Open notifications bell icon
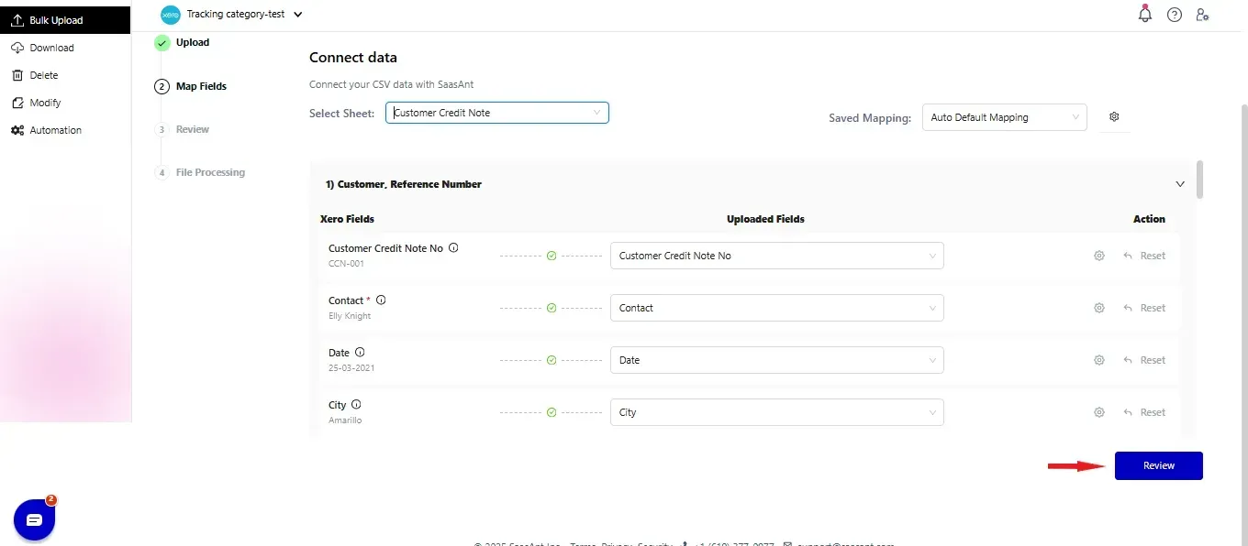 coord(1144,14)
